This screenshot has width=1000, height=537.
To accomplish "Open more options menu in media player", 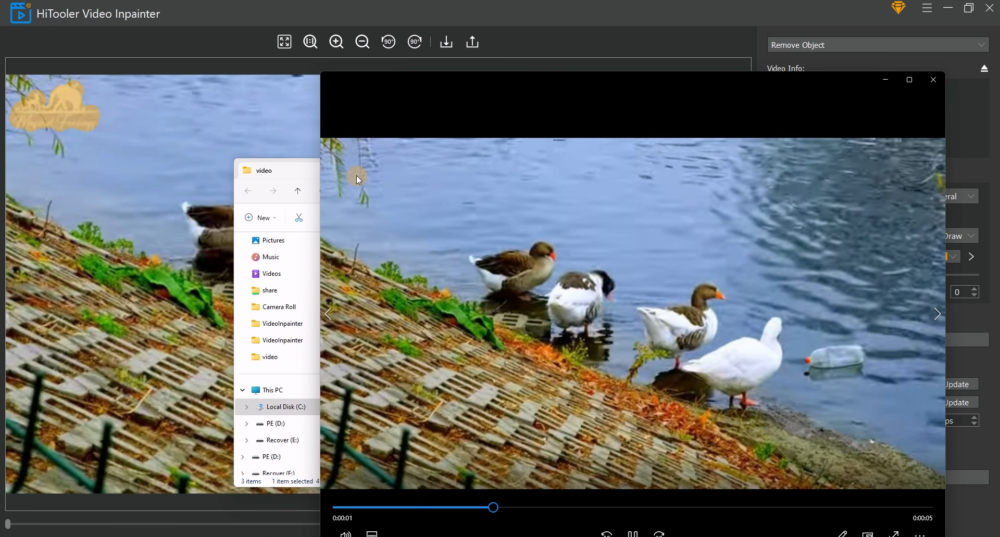I will pyautogui.click(x=920, y=533).
